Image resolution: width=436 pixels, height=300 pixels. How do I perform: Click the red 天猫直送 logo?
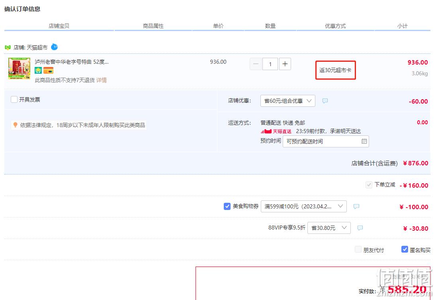point(276,131)
